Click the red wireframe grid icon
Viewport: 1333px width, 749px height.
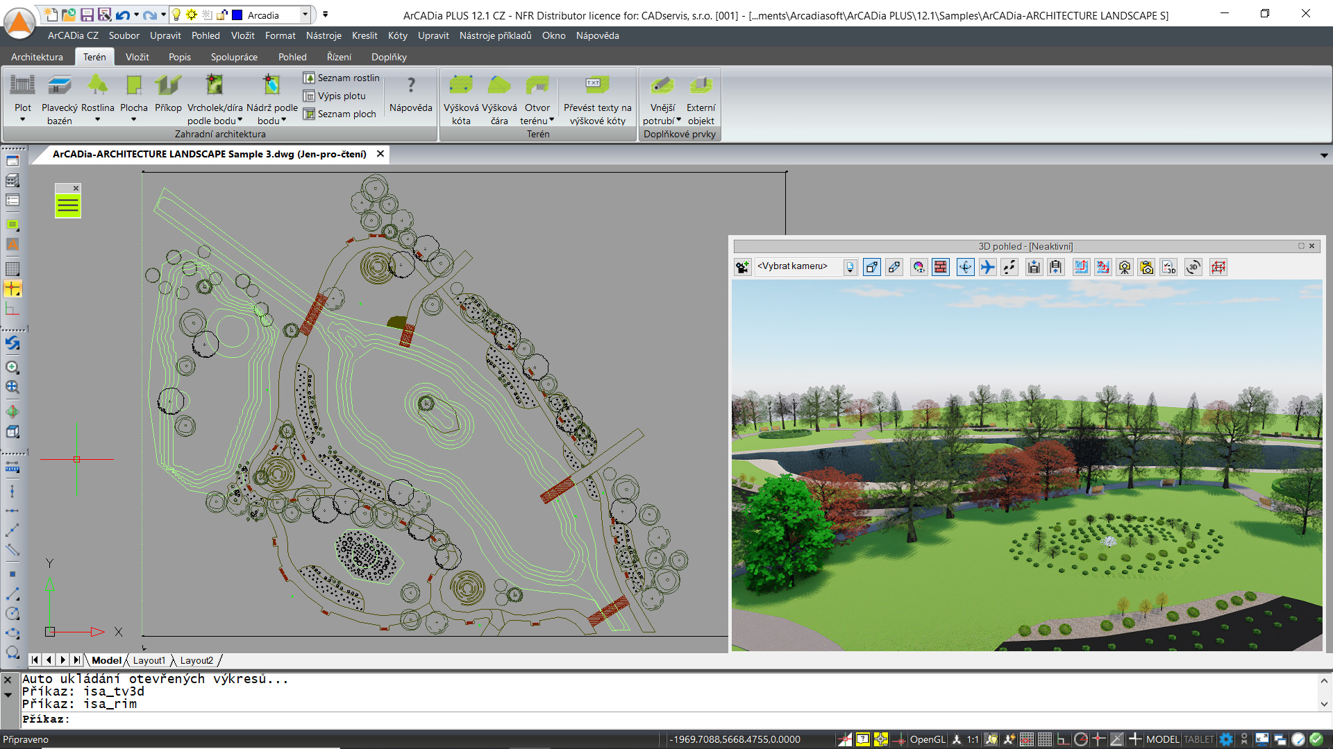(1218, 267)
